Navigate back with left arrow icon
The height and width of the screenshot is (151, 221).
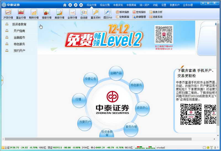(70, 5)
